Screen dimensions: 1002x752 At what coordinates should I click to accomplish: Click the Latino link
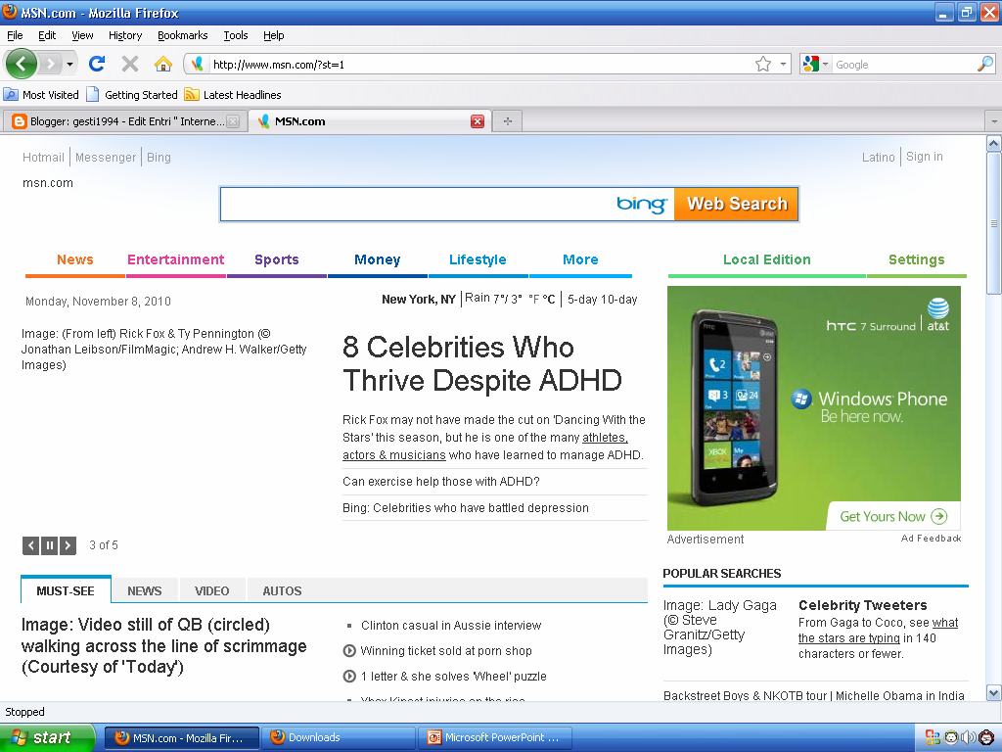point(878,158)
